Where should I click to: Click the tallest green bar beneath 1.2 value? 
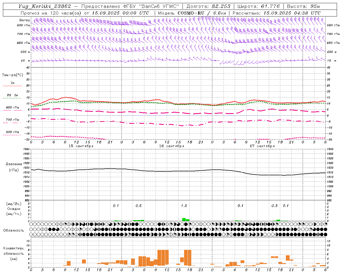tap(184, 219)
